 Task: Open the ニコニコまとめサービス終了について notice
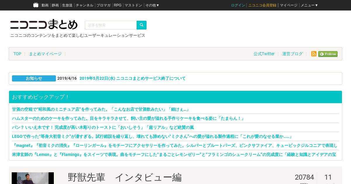133,78
